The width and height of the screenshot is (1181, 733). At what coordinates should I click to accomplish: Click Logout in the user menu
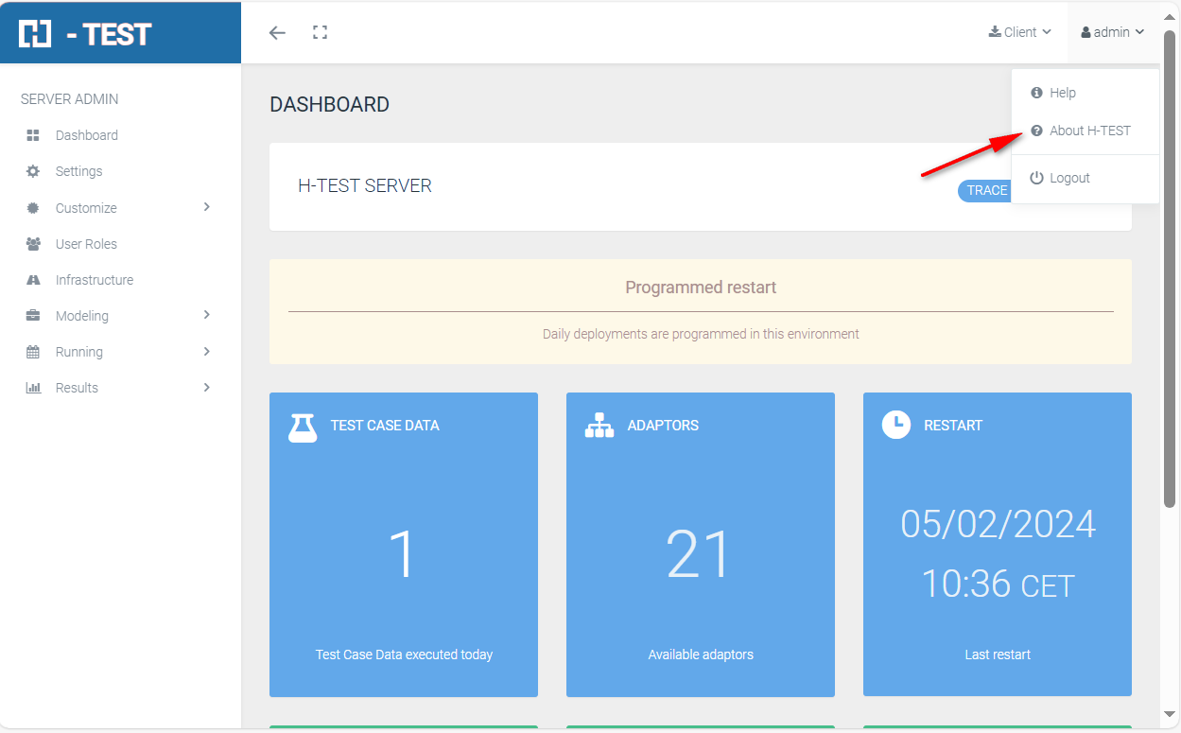click(x=1068, y=178)
